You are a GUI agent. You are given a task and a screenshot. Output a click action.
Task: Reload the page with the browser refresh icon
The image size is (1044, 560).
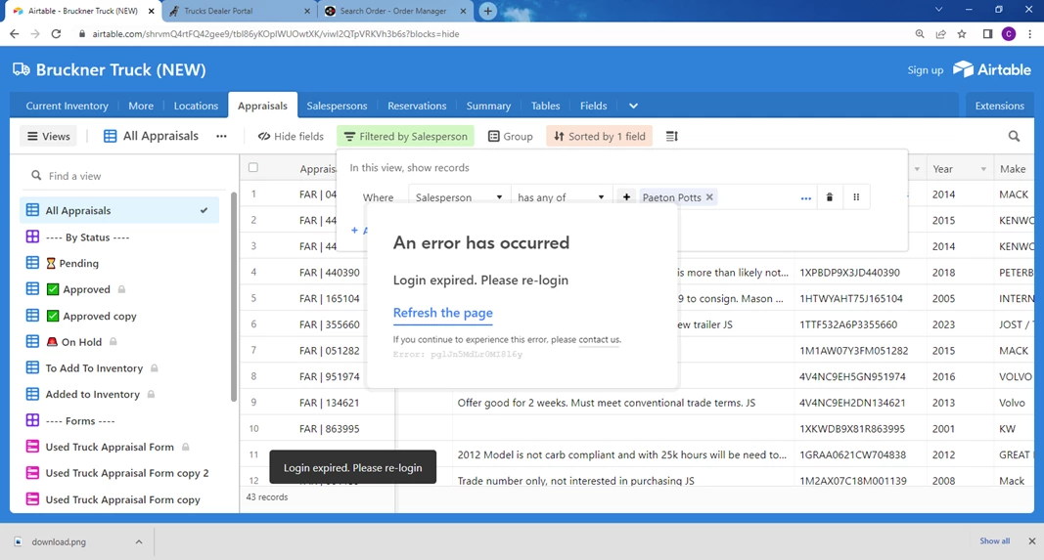click(56, 34)
